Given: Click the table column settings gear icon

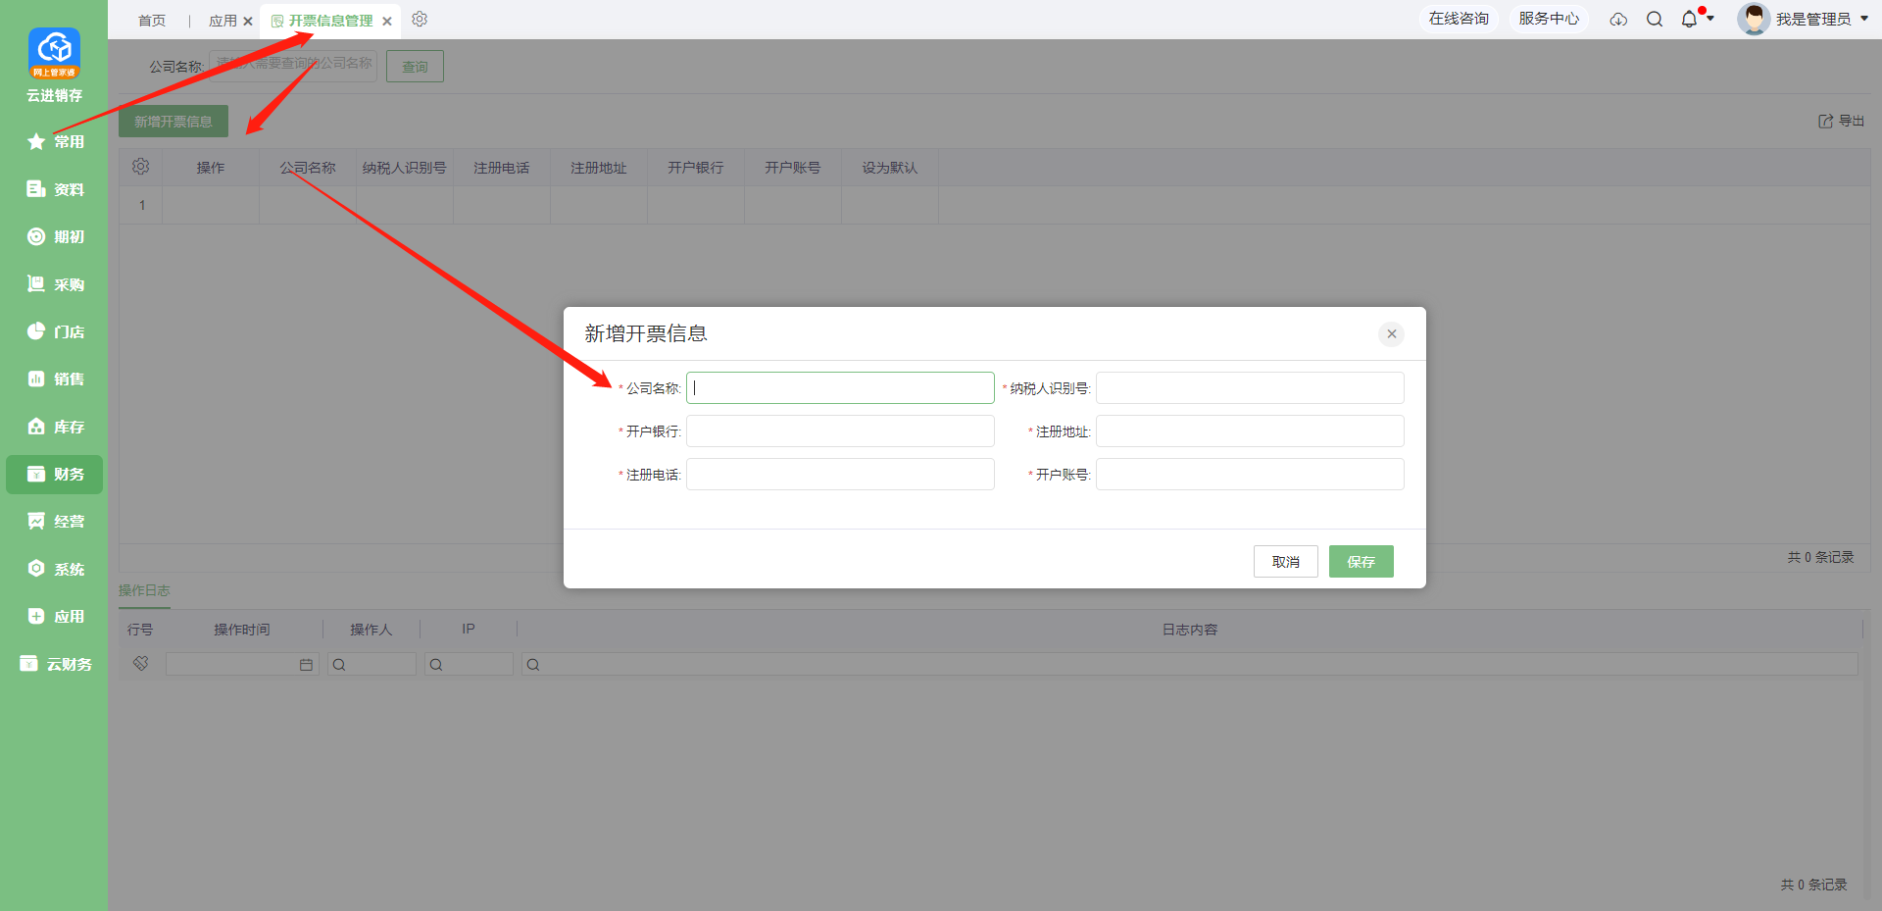Looking at the screenshot, I should (140, 167).
